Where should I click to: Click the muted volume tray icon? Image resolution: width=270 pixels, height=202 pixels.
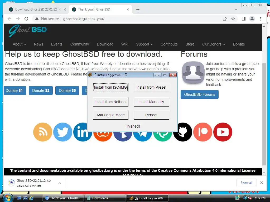pyautogui.click(x=250, y=198)
